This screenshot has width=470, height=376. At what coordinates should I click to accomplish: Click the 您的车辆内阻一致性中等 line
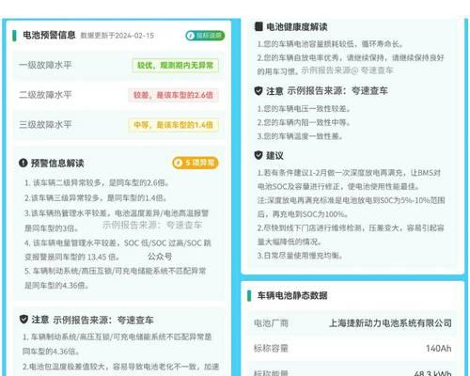pos(304,122)
